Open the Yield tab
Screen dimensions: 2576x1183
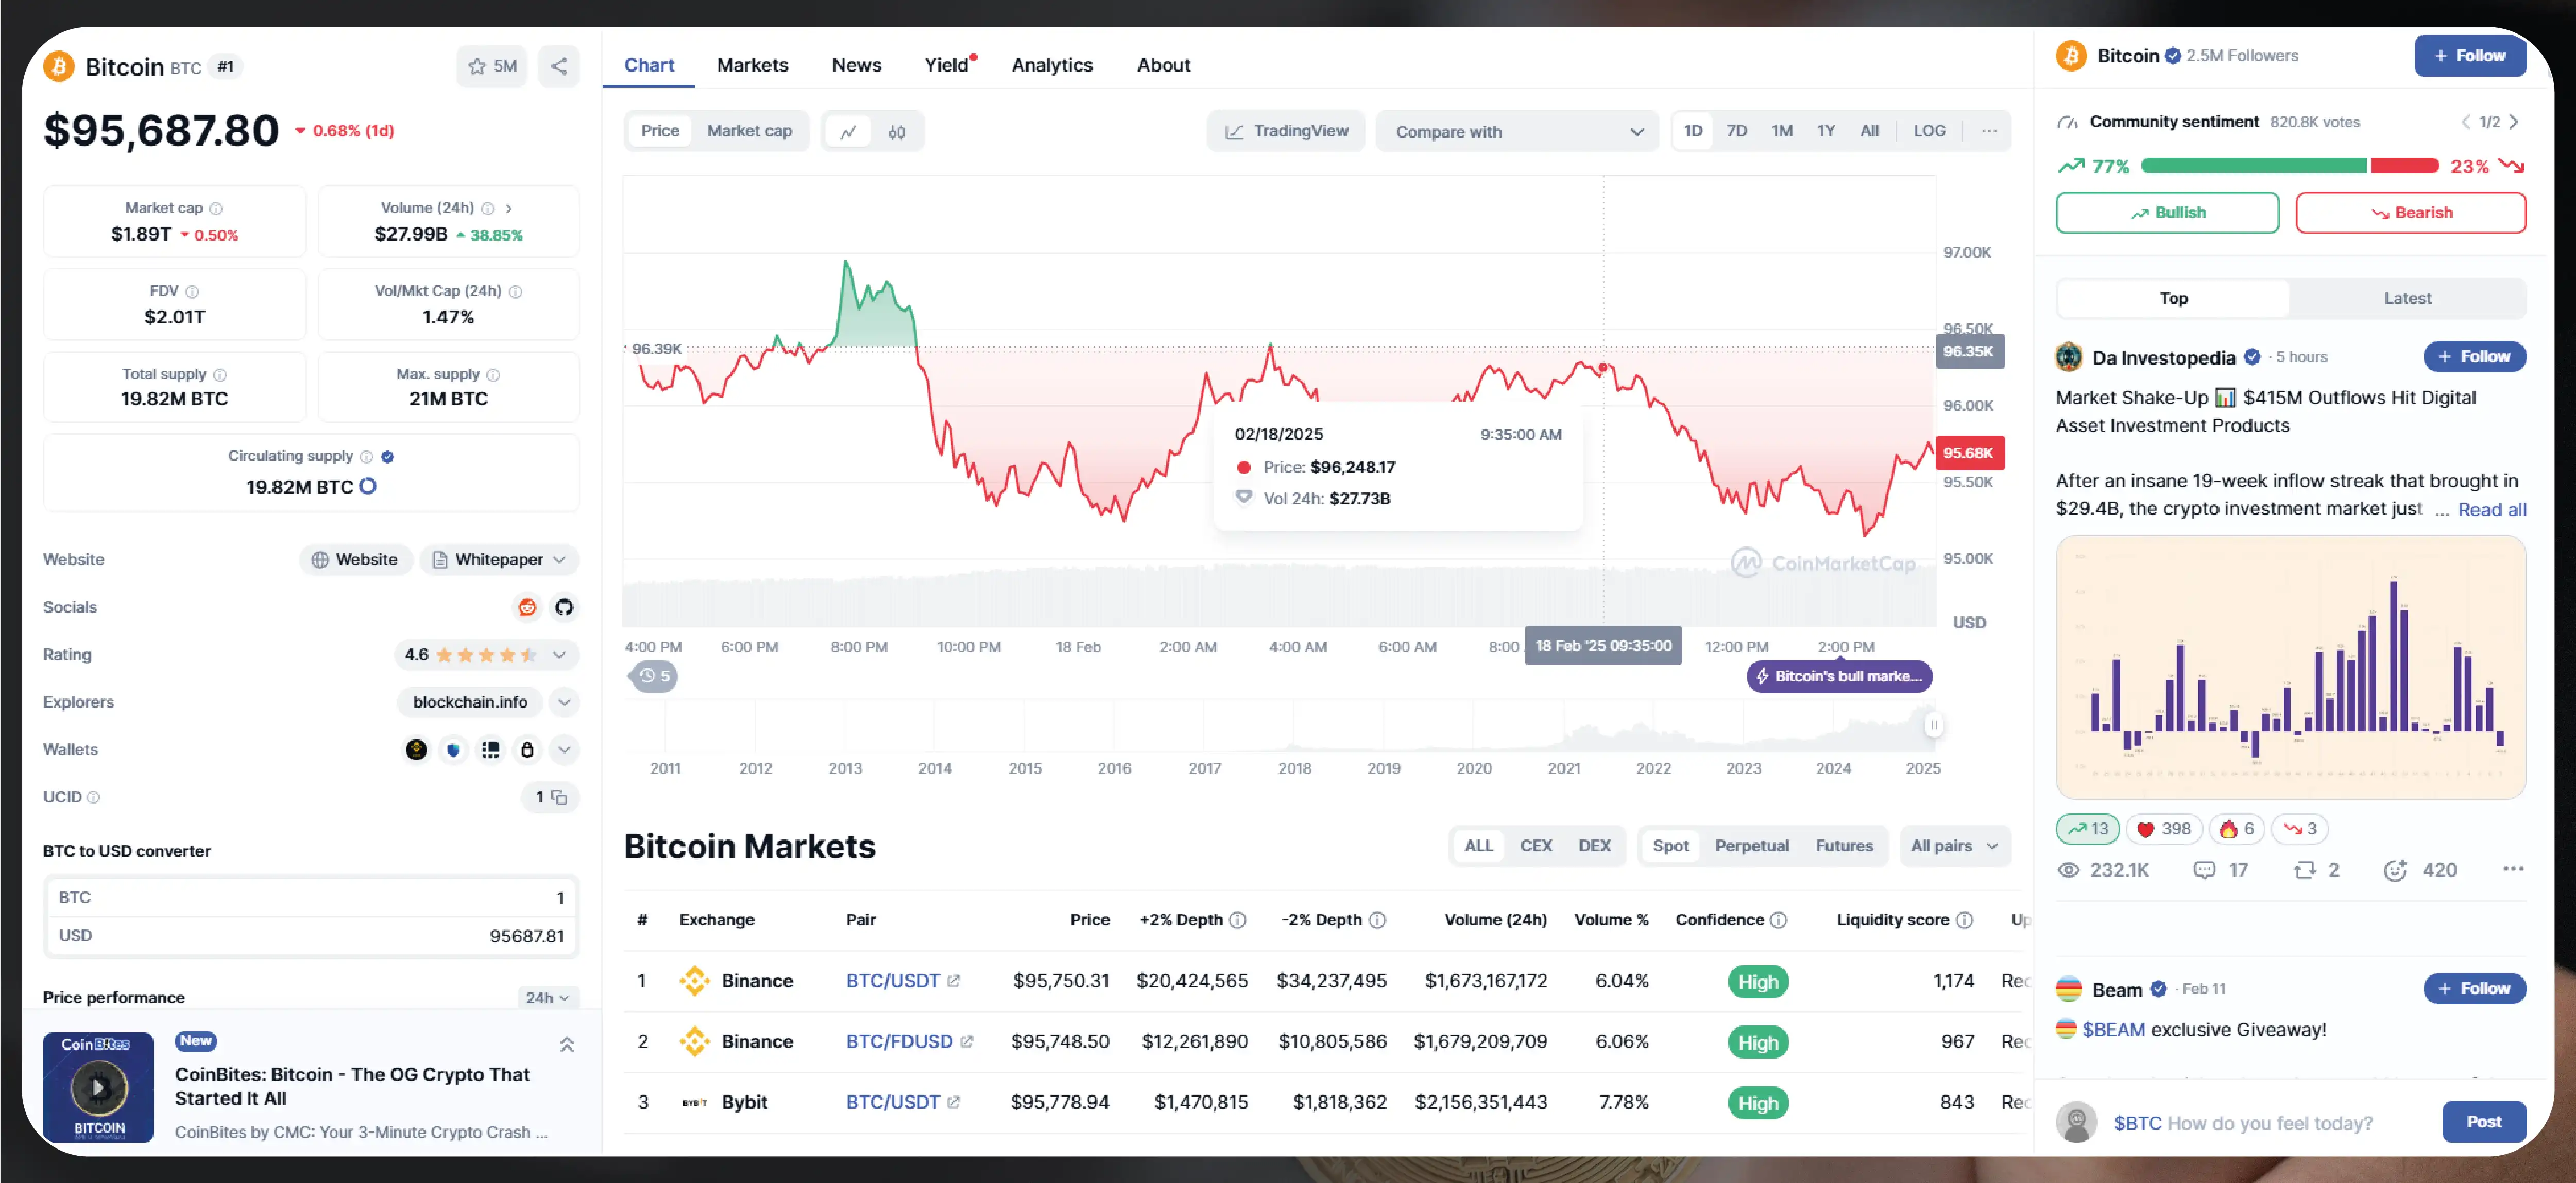[x=948, y=65]
